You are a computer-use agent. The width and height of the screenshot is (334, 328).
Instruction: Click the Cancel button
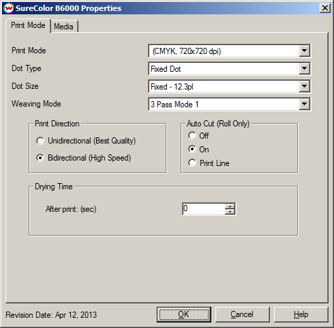pyautogui.click(x=242, y=314)
